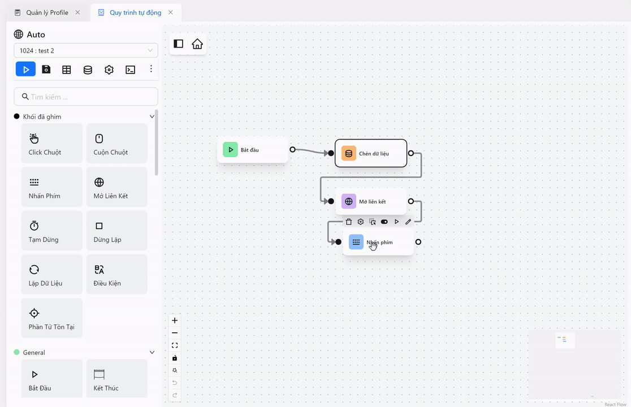Image resolution: width=631 pixels, height=407 pixels.
Task: Open the data table icon in the toolbar
Action: [x=67, y=70]
